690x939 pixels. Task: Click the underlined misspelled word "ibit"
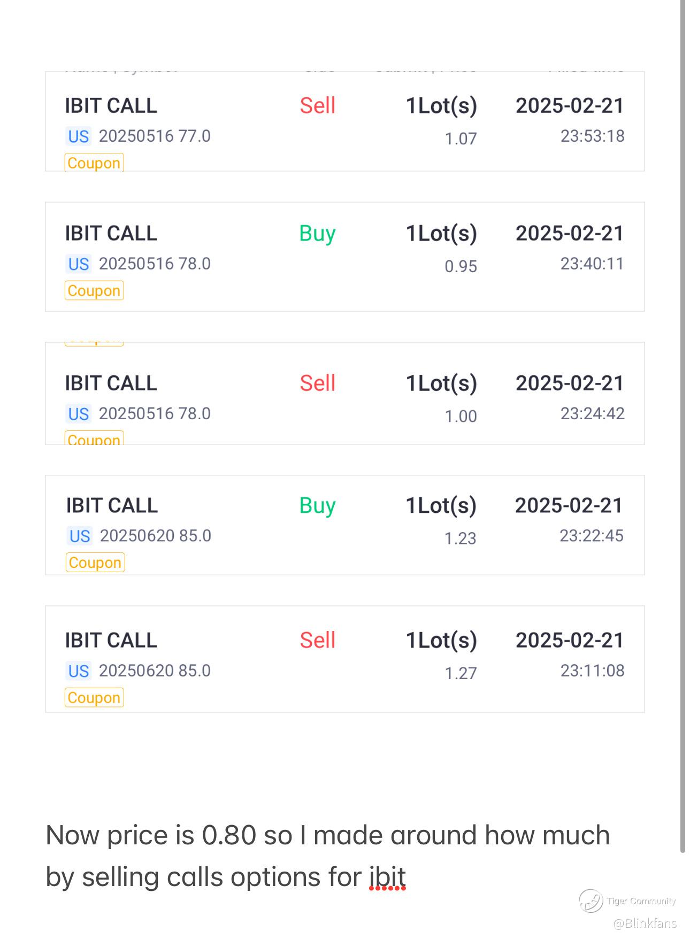pos(387,877)
